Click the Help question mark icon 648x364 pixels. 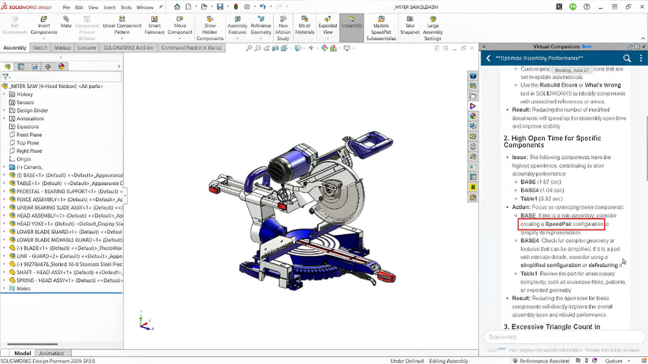click(587, 6)
